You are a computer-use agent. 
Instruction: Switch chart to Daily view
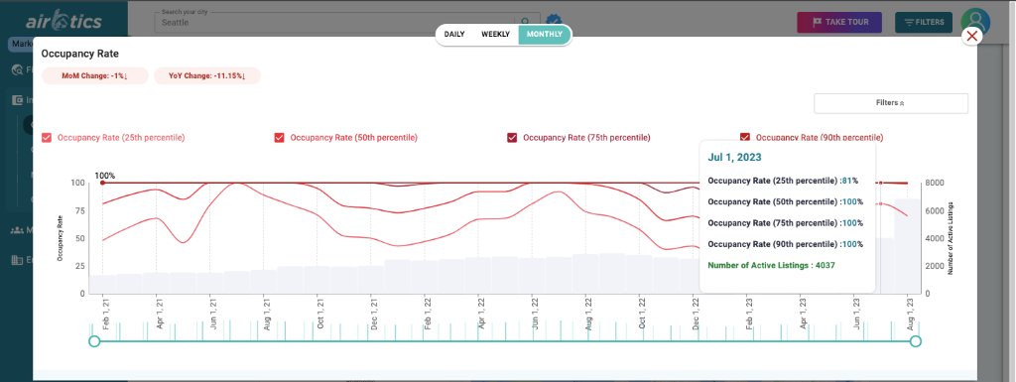tap(454, 35)
